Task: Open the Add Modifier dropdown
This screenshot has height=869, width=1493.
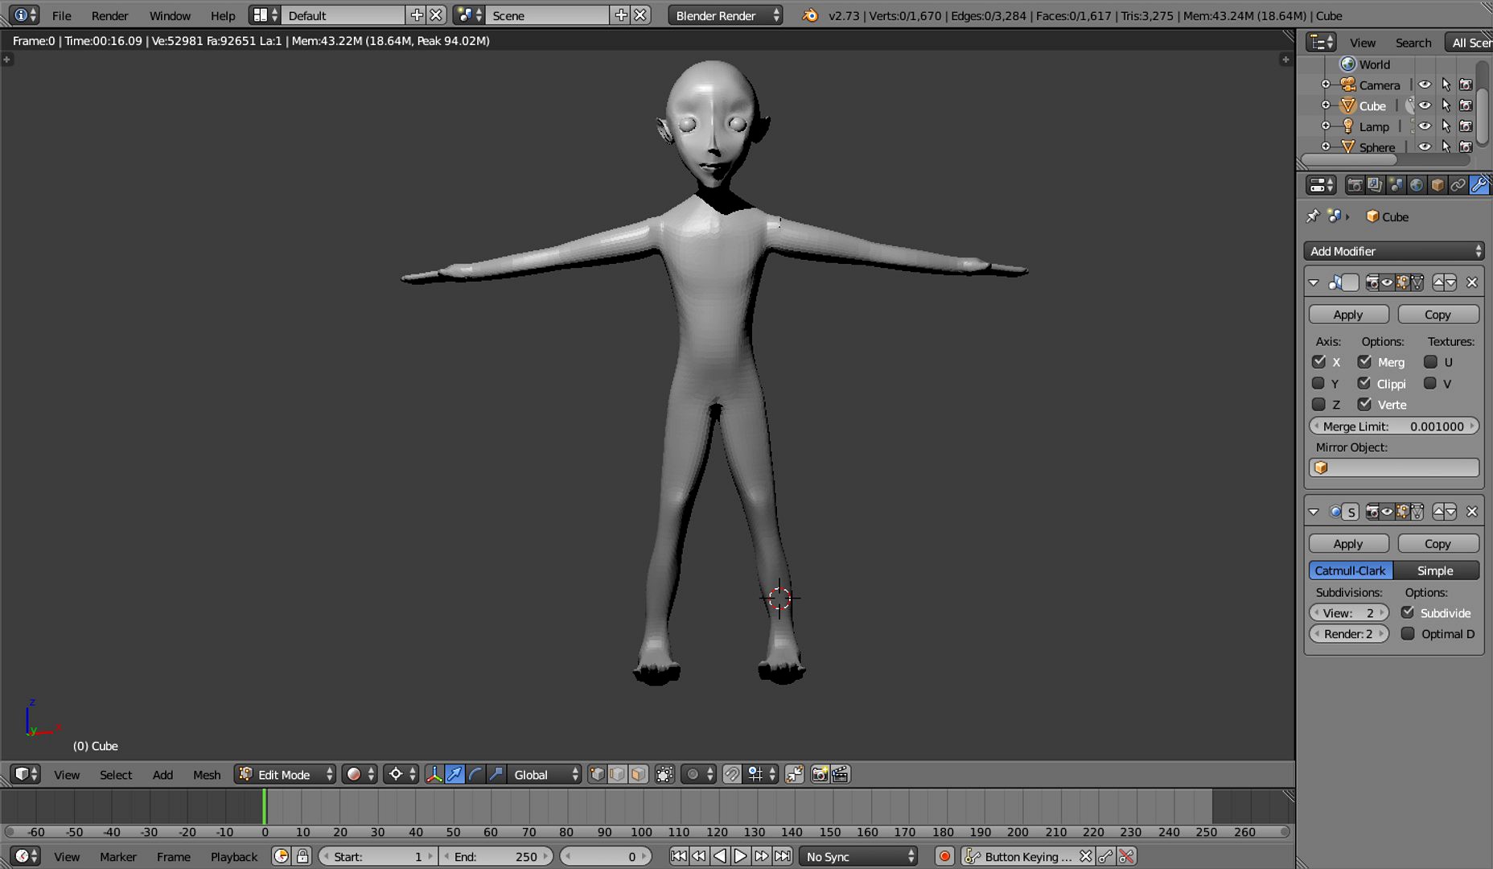Action: [x=1394, y=251]
